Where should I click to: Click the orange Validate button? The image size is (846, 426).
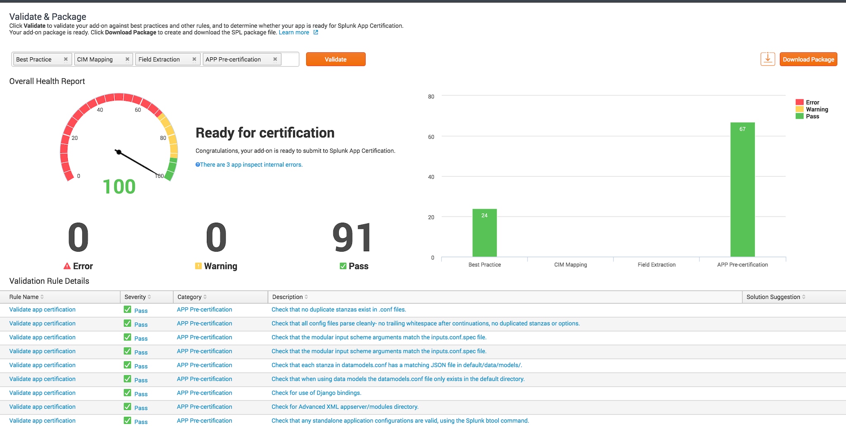click(x=335, y=59)
